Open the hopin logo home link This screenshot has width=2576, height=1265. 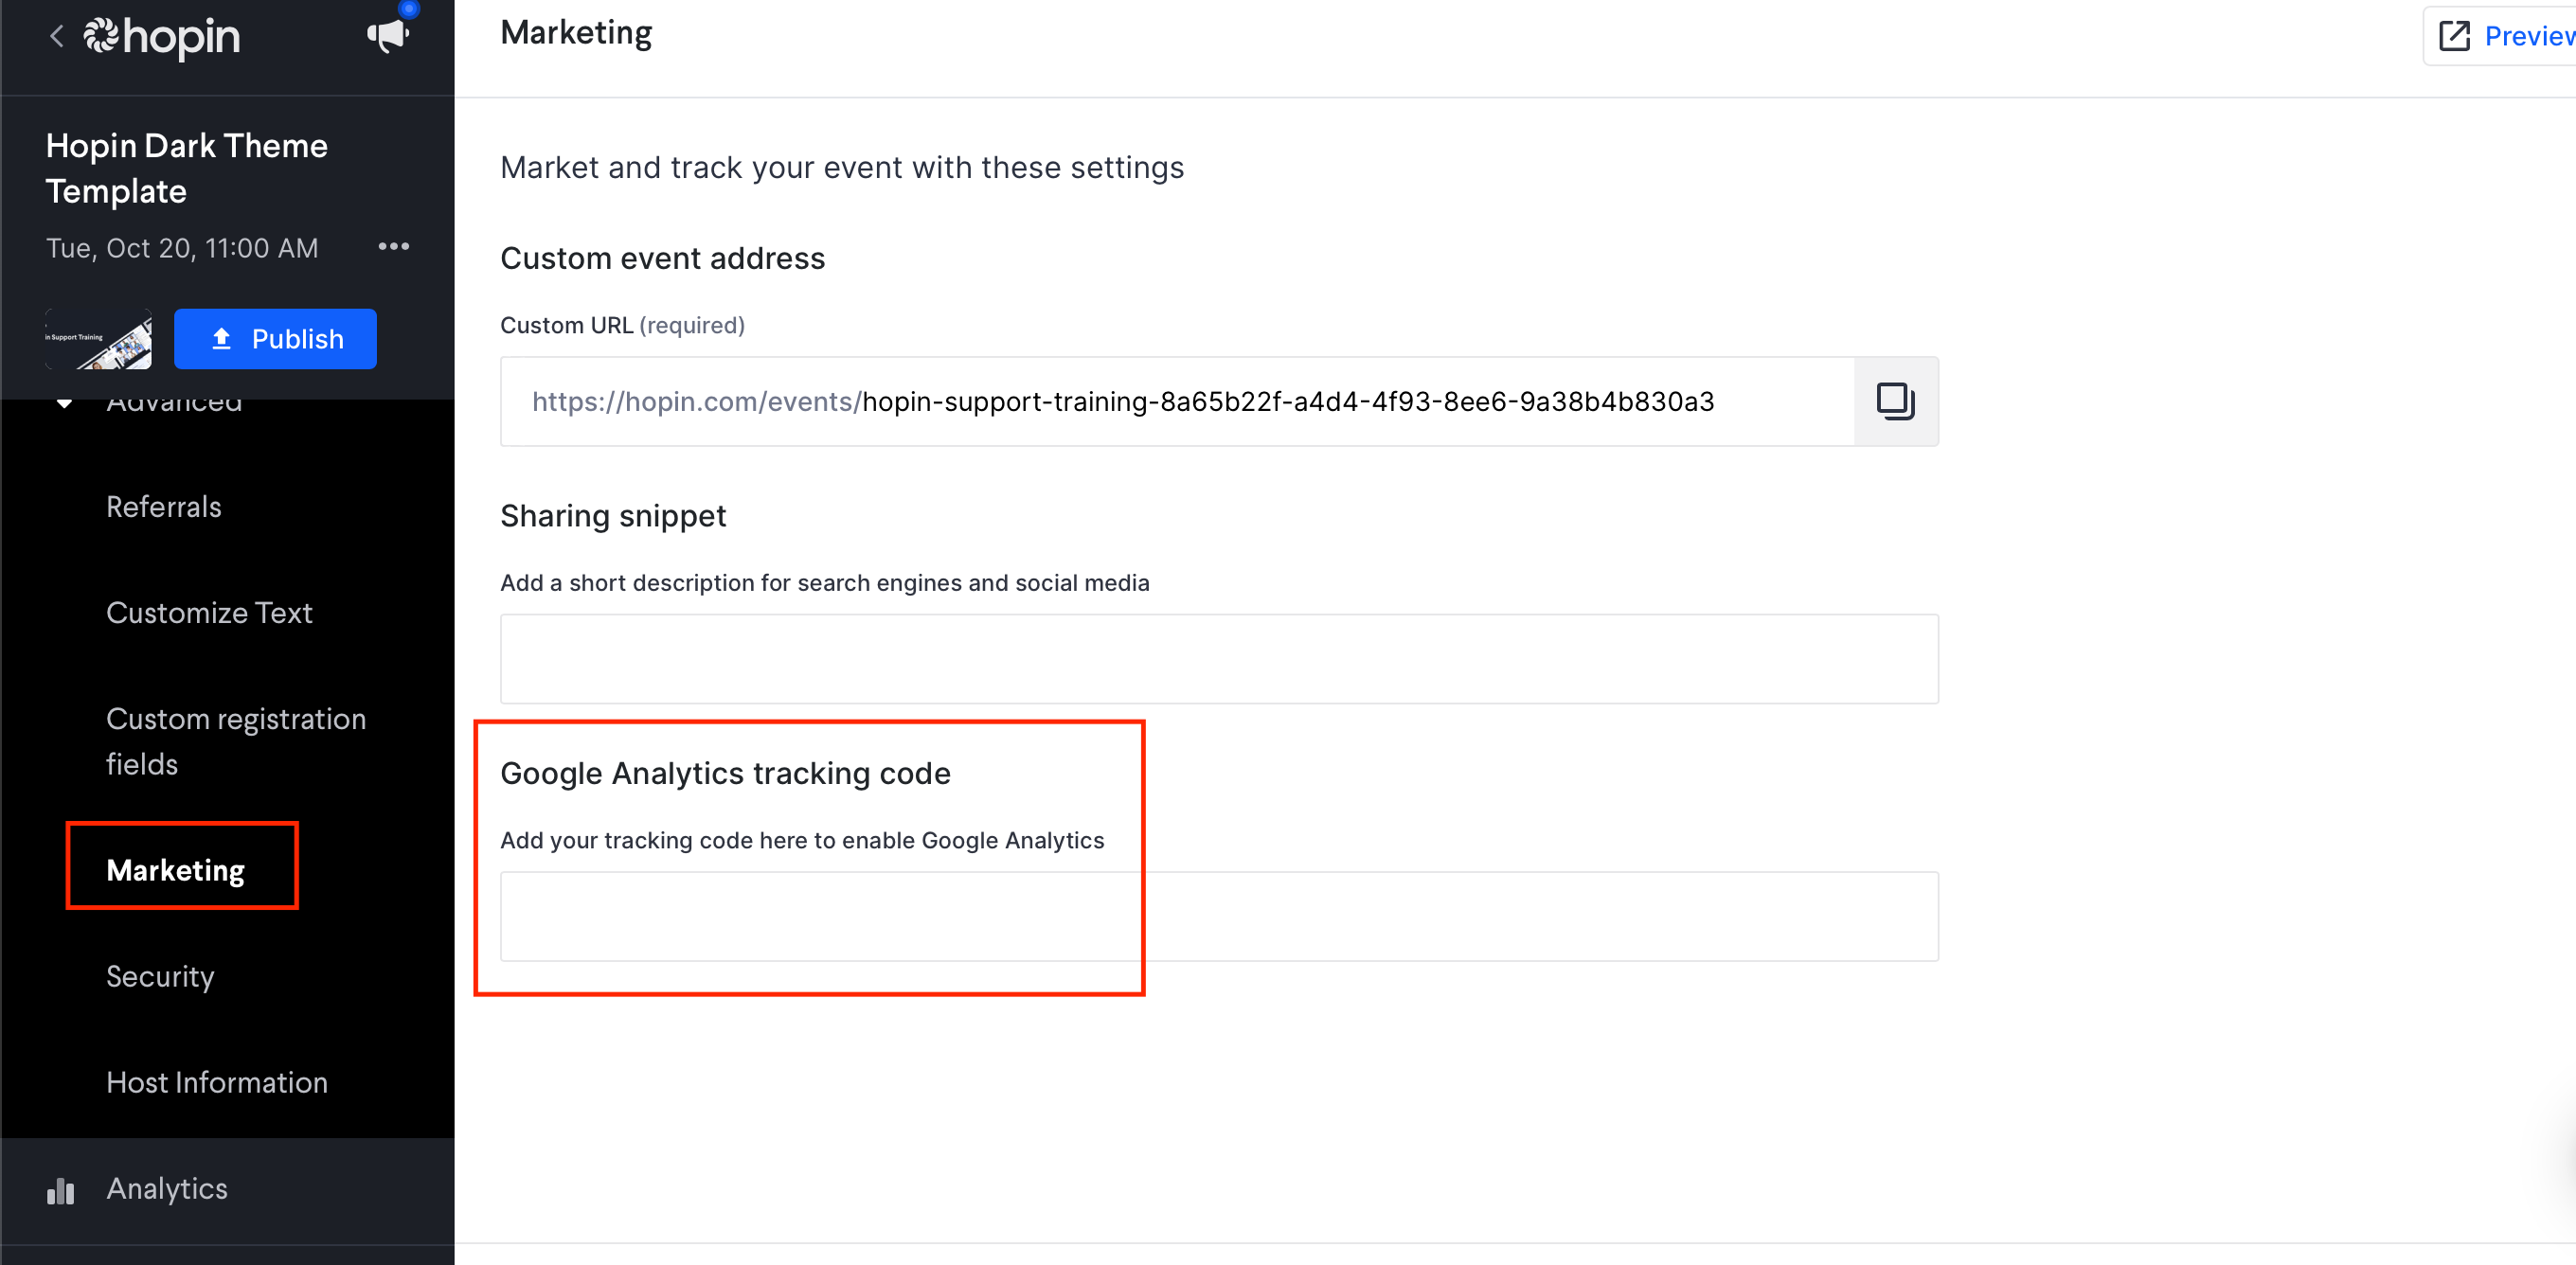[x=162, y=38]
